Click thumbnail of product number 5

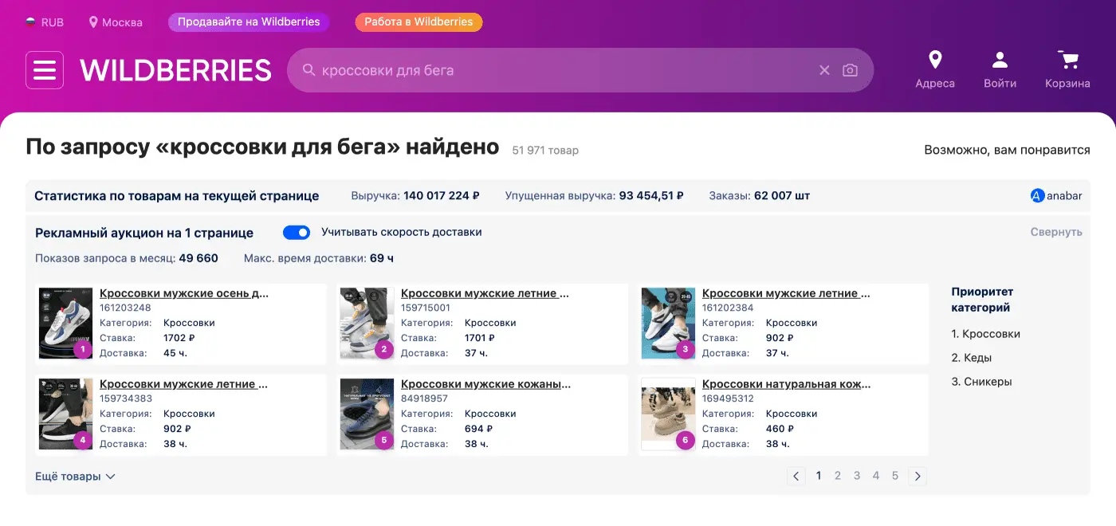[367, 414]
